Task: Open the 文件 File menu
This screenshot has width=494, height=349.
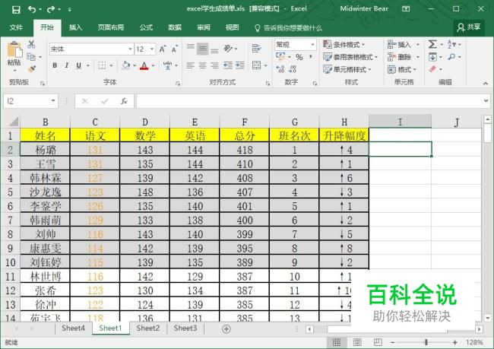Action: tap(16, 27)
